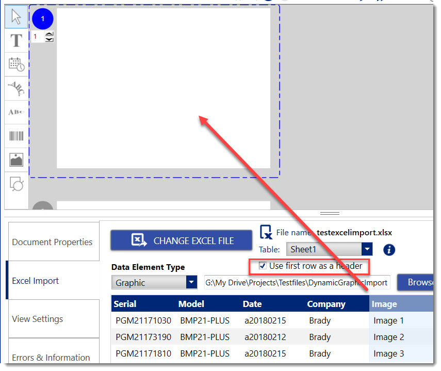Pick the serialized text ABC tool
This screenshot has height=371, width=441.
(x=16, y=112)
